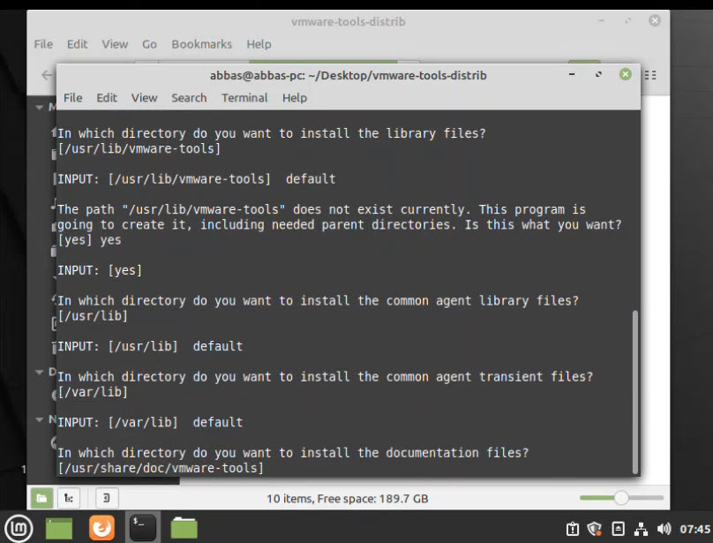
Task: Go back in the file manager
Action: pos(47,75)
